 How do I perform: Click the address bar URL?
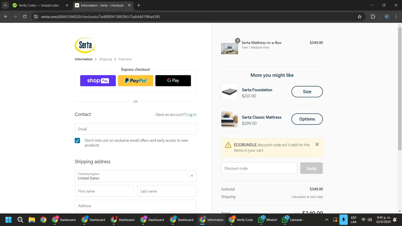[x=100, y=17]
